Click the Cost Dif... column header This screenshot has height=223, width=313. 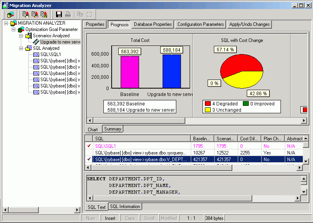click(249, 138)
